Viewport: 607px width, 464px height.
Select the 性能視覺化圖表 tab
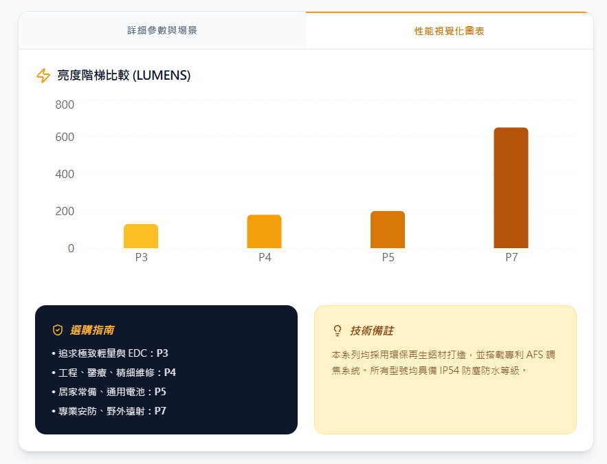(x=449, y=32)
